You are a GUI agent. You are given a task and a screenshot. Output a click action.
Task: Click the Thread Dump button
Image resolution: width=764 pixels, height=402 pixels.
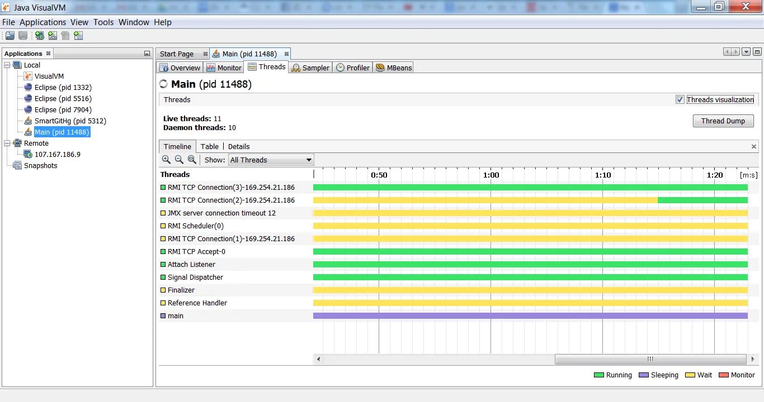pyautogui.click(x=723, y=121)
